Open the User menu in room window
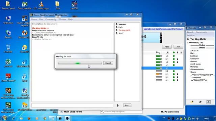216x121 pixels. 41,19
